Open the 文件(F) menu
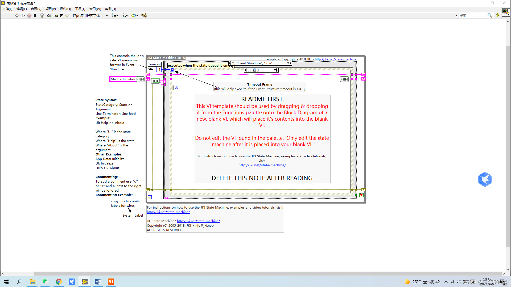Image resolution: width=511 pixels, height=287 pixels. tap(7, 9)
